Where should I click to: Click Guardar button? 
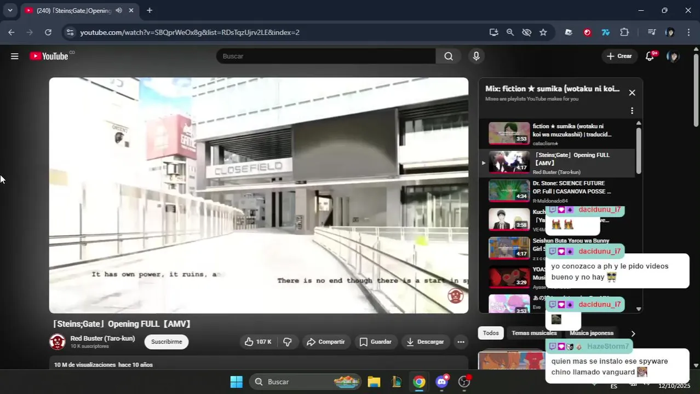pos(375,341)
